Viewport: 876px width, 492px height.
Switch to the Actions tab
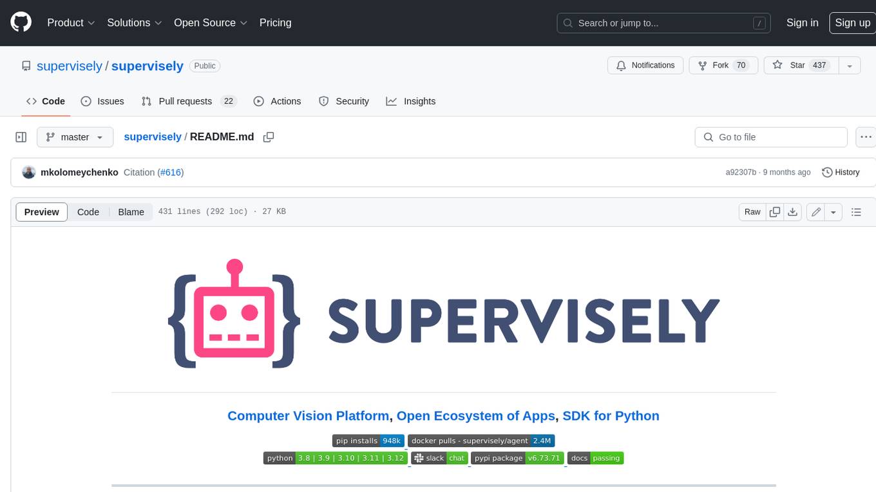coord(277,101)
